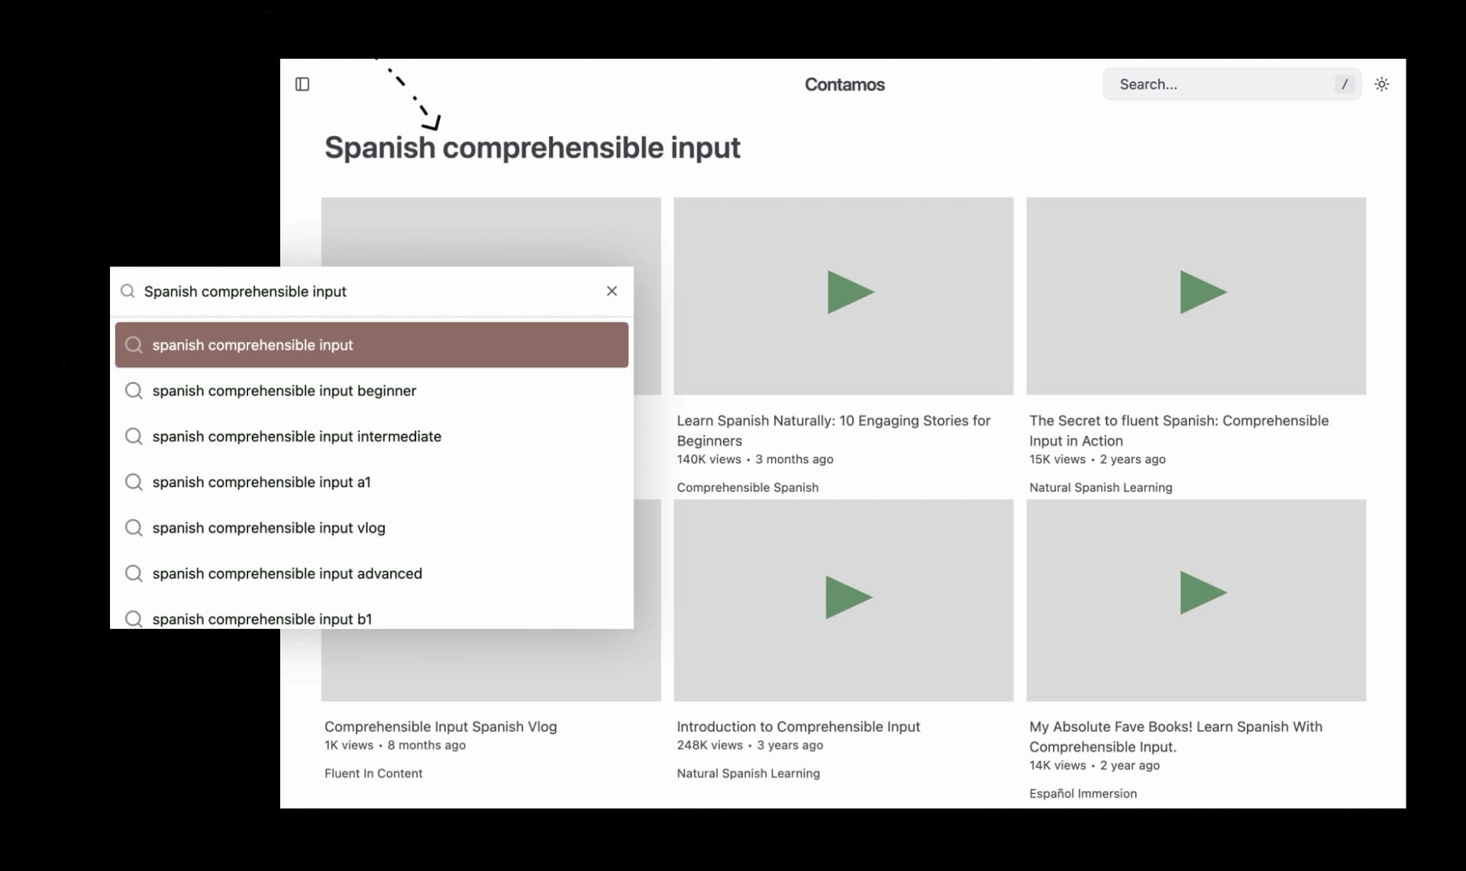Toggle the sidebar panel icon

tap(302, 84)
